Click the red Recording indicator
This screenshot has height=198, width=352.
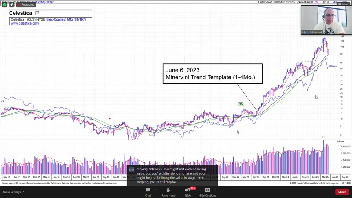pos(26,4)
